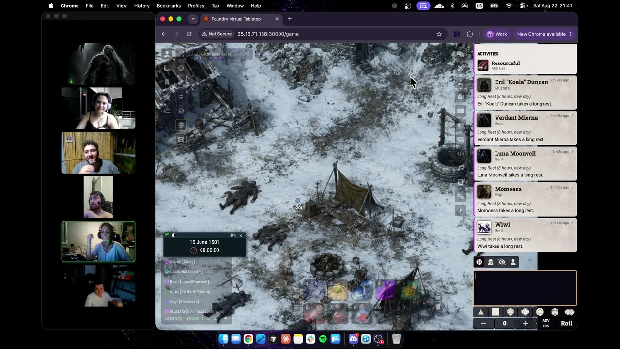Screen dimensions: 620x349
Task: Toggle the hotbar lock icon
Action: (438, 297)
